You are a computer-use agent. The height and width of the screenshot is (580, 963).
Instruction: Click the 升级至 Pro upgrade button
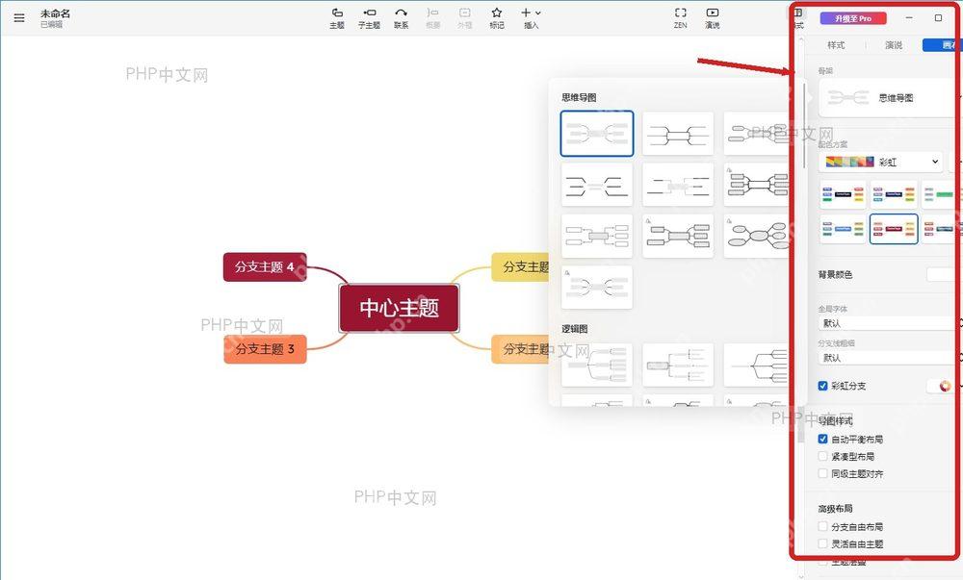[853, 18]
